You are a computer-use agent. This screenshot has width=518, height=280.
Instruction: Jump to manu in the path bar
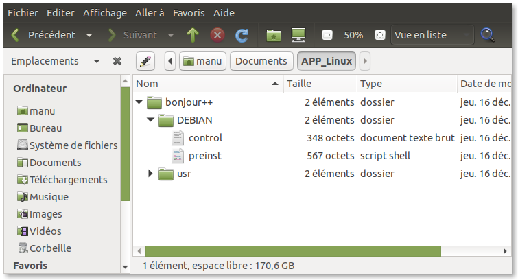[202, 61]
